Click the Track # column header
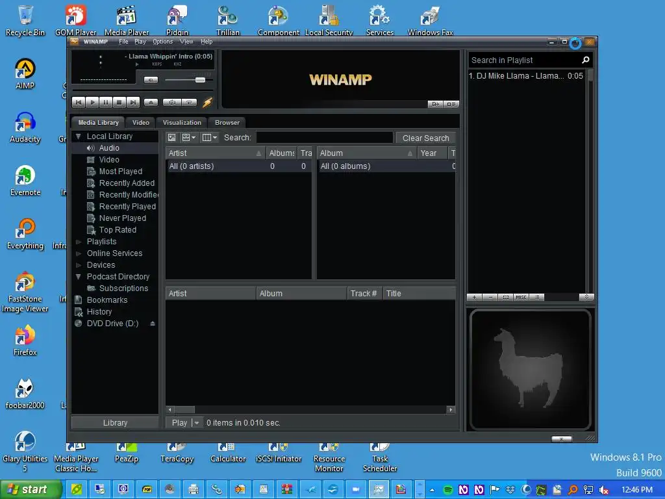665x499 pixels. (364, 294)
